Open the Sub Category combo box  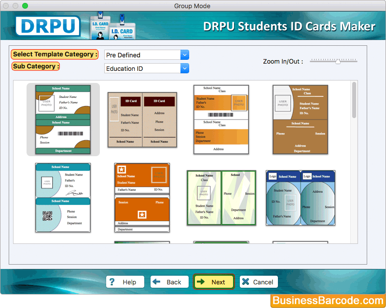(145, 68)
